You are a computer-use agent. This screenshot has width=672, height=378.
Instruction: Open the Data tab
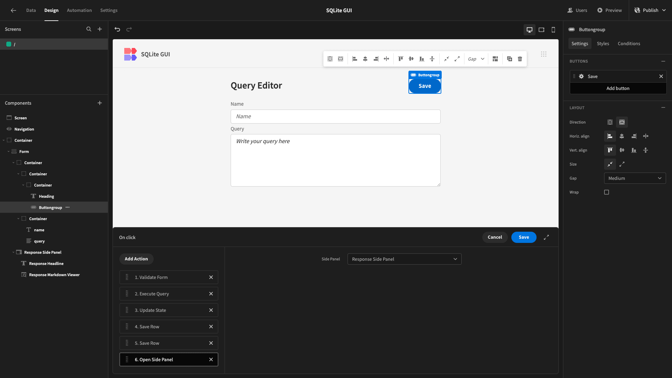click(x=31, y=10)
